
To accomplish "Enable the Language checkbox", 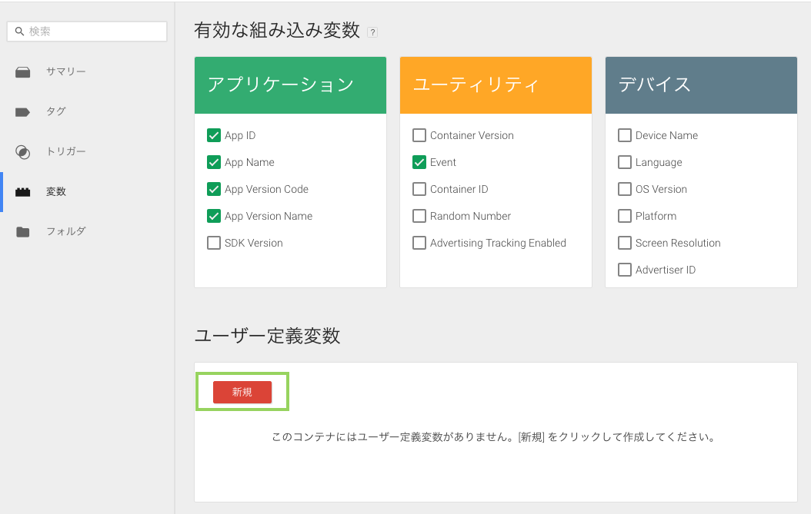I will 625,162.
